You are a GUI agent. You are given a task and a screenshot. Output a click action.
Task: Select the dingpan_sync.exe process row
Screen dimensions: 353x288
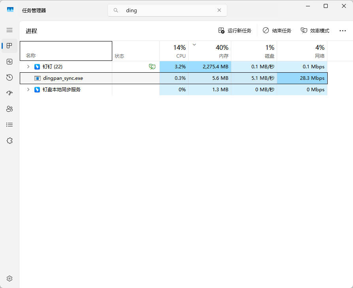[174, 78]
